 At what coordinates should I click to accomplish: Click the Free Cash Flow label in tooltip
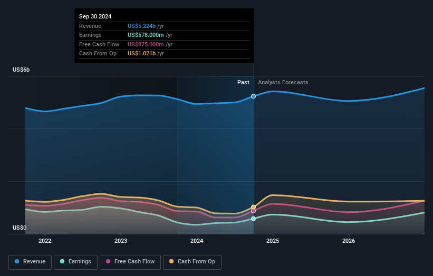(99, 44)
